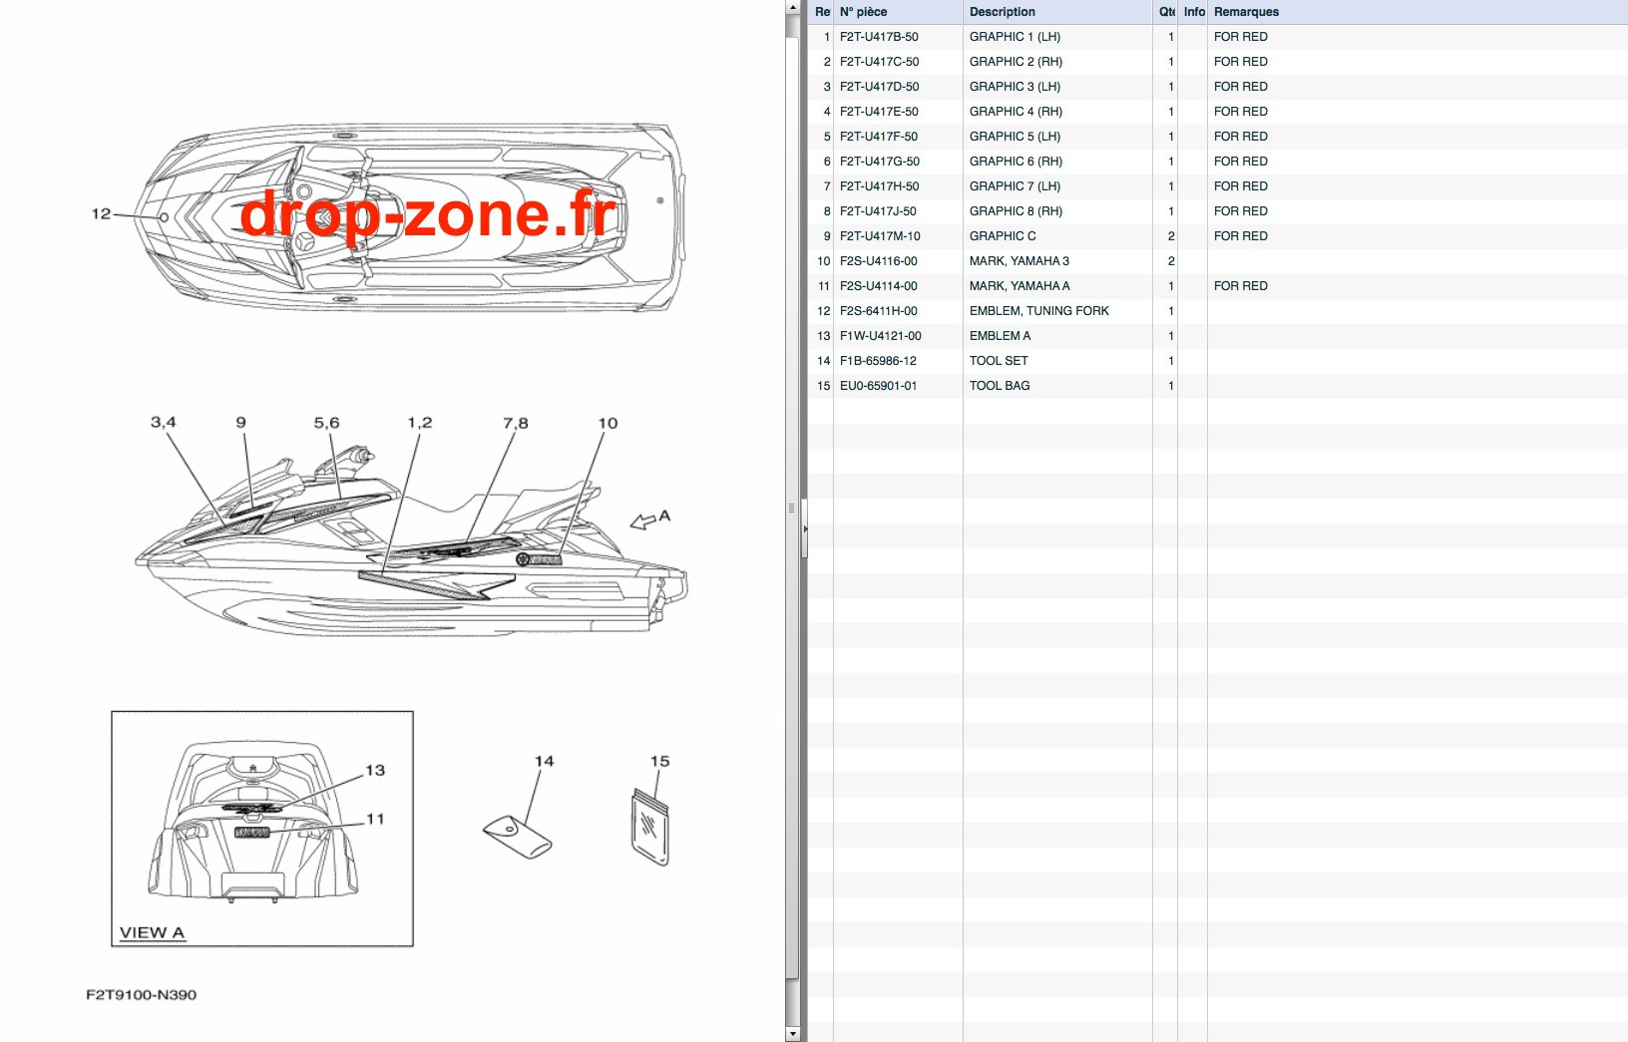
Task: Click the FOR RED remark for GRAPHIC 1
Action: click(x=1240, y=37)
